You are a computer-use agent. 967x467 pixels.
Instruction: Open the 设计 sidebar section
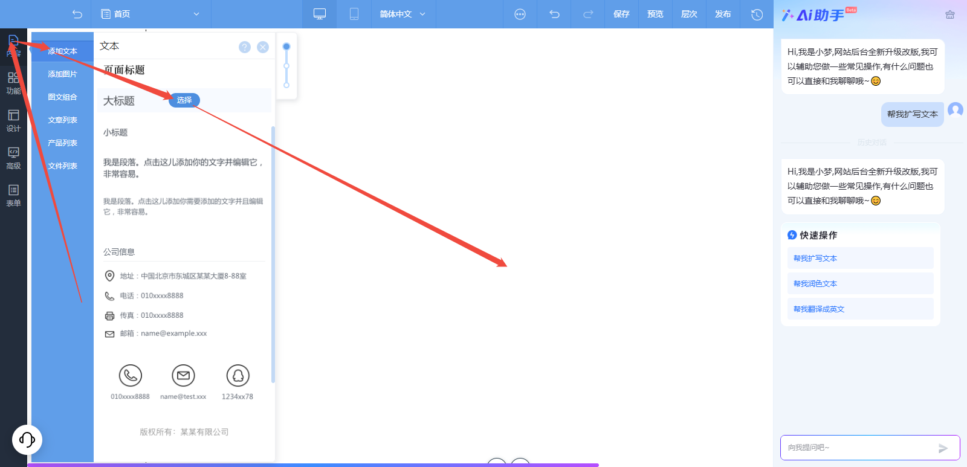13,121
